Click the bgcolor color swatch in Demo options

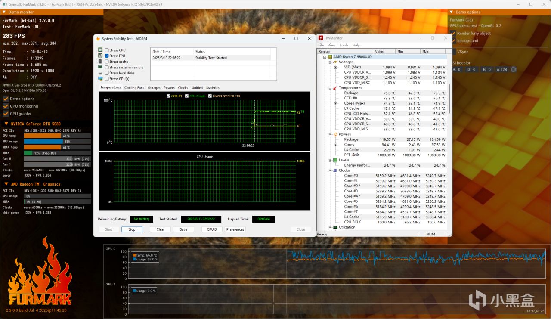(x=513, y=69)
